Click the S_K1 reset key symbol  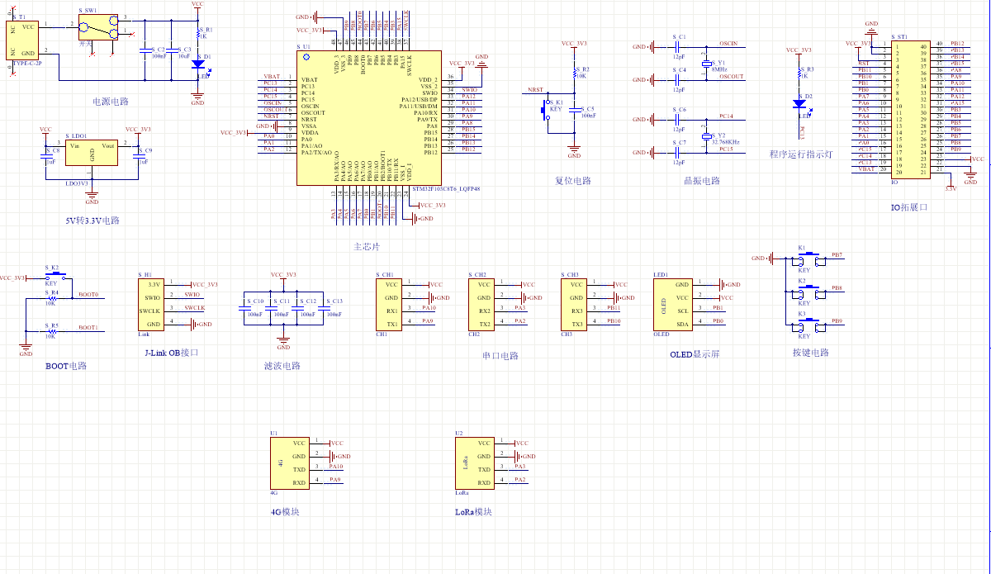click(x=545, y=110)
